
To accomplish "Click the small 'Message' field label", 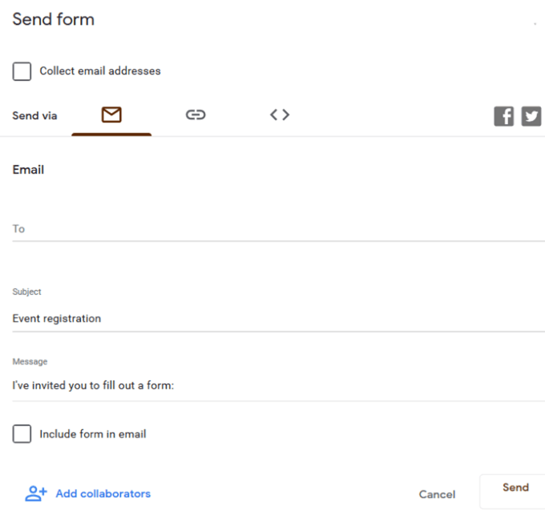I will pos(30,362).
